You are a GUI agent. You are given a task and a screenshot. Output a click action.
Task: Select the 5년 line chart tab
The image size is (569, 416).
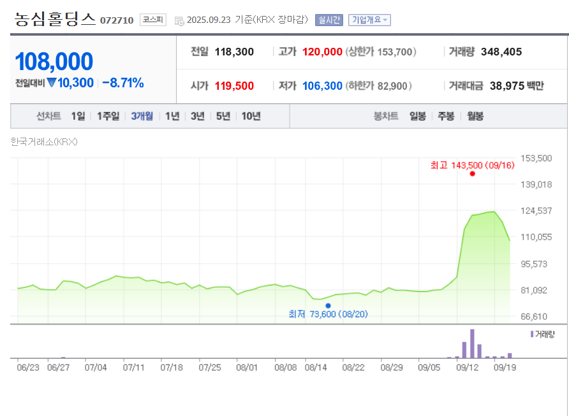coord(223,117)
